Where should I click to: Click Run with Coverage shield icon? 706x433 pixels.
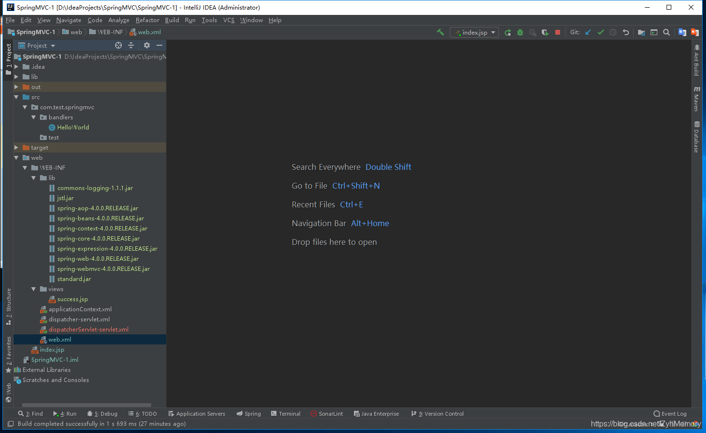[545, 32]
